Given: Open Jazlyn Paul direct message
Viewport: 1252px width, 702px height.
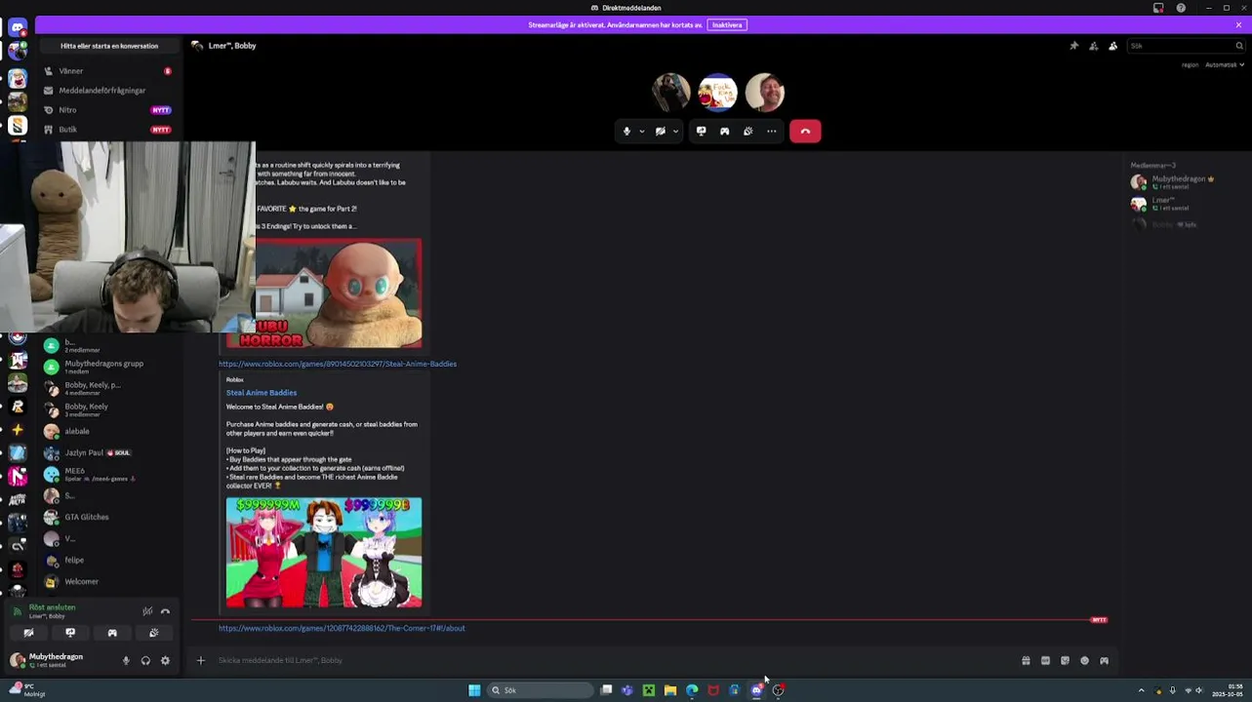Looking at the screenshot, I should 108,452.
